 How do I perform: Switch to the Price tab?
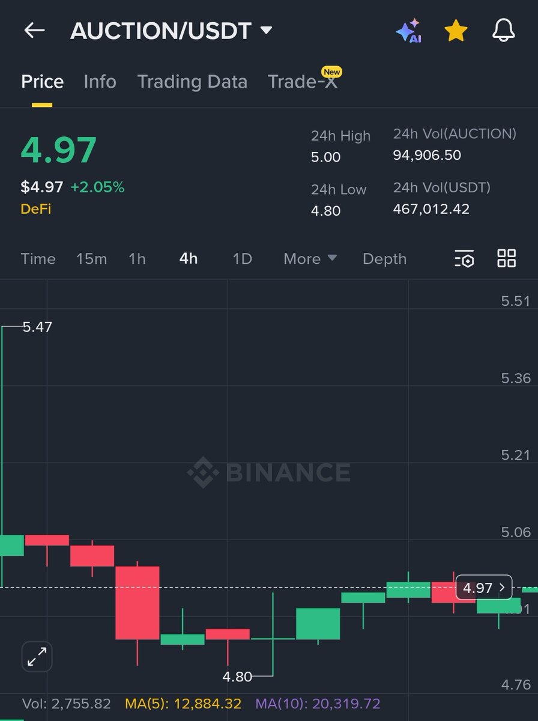coord(42,82)
